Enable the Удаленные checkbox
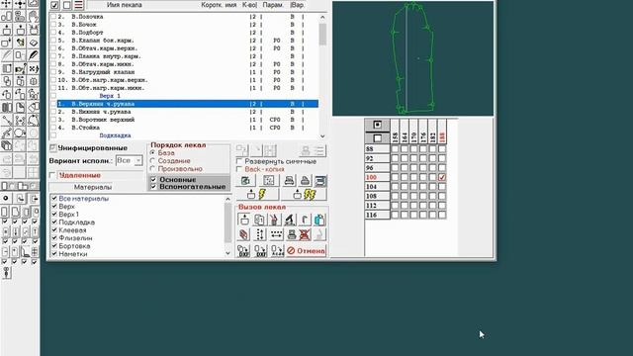The height and width of the screenshot is (356, 633). pos(52,175)
